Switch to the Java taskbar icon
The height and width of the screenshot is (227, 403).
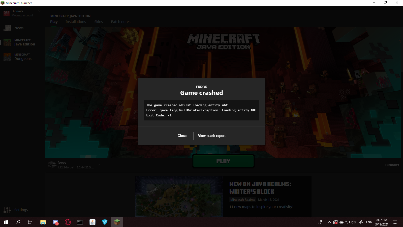pos(92,222)
